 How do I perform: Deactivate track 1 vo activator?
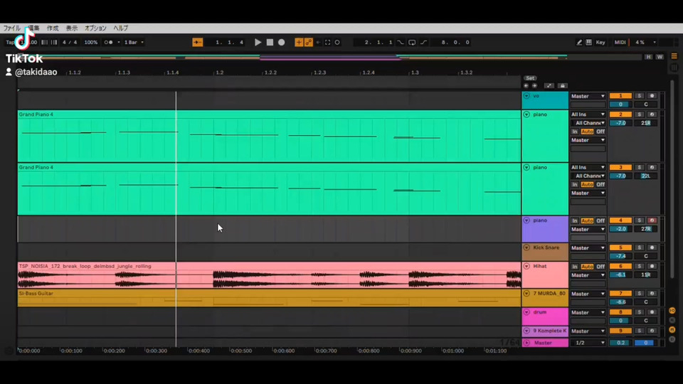point(620,96)
